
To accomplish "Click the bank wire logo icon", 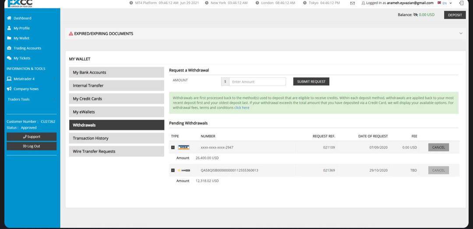I will (x=184, y=170).
